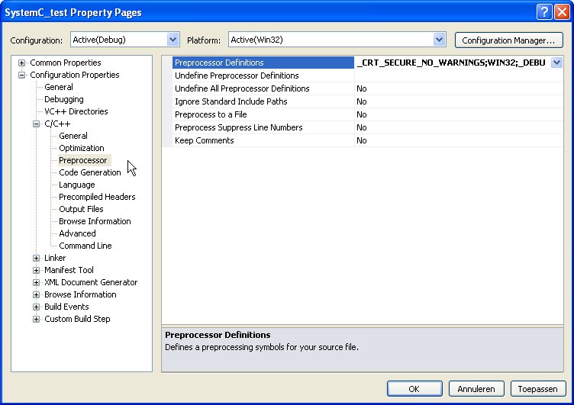
Task: Click the Toepassen button
Action: coord(538,388)
